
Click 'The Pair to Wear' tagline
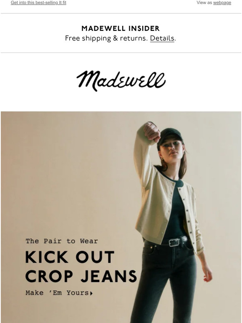click(62, 241)
